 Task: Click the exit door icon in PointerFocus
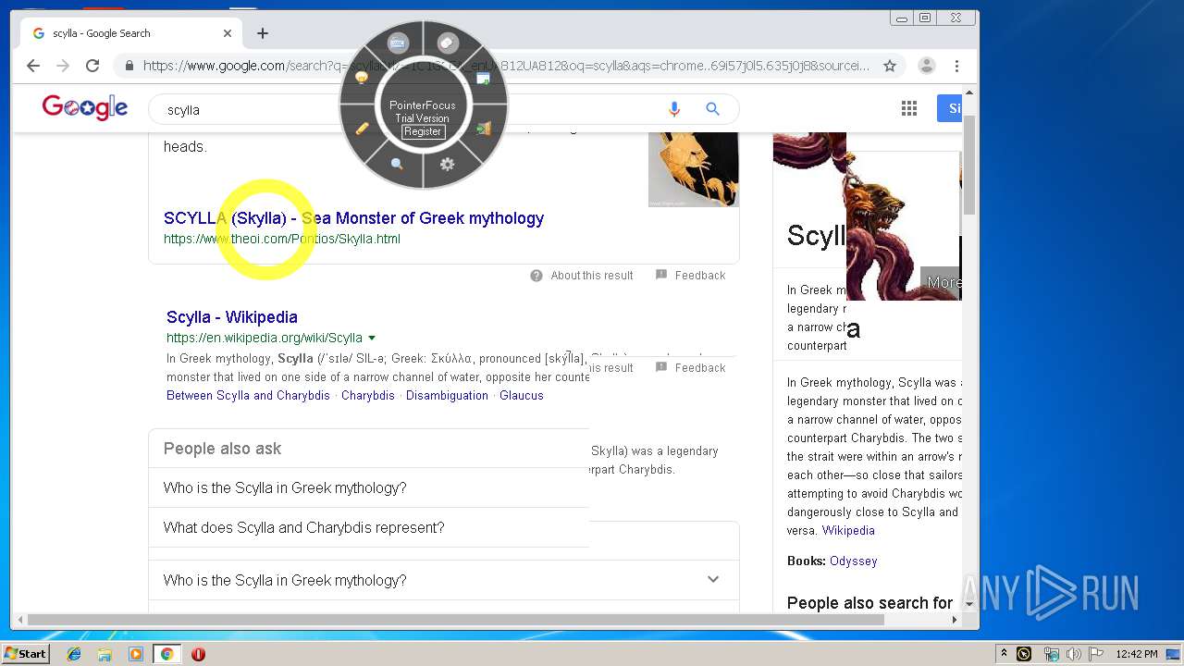point(483,129)
